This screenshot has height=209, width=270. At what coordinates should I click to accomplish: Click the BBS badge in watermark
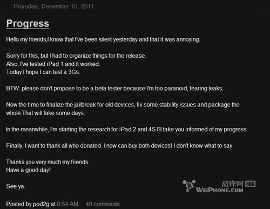pyautogui.click(x=251, y=184)
